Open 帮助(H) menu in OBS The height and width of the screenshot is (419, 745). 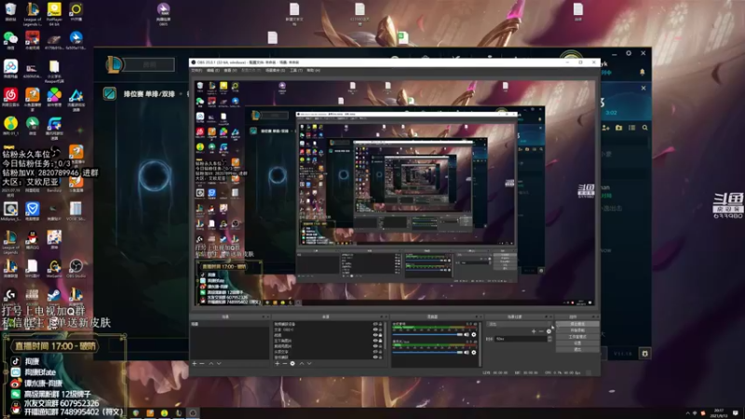pyautogui.click(x=313, y=70)
